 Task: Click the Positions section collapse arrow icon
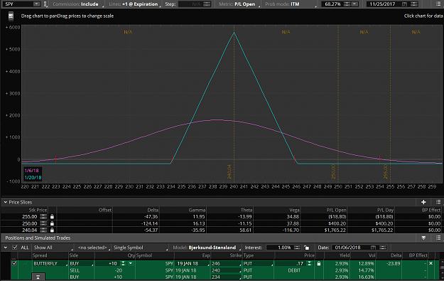423,238
